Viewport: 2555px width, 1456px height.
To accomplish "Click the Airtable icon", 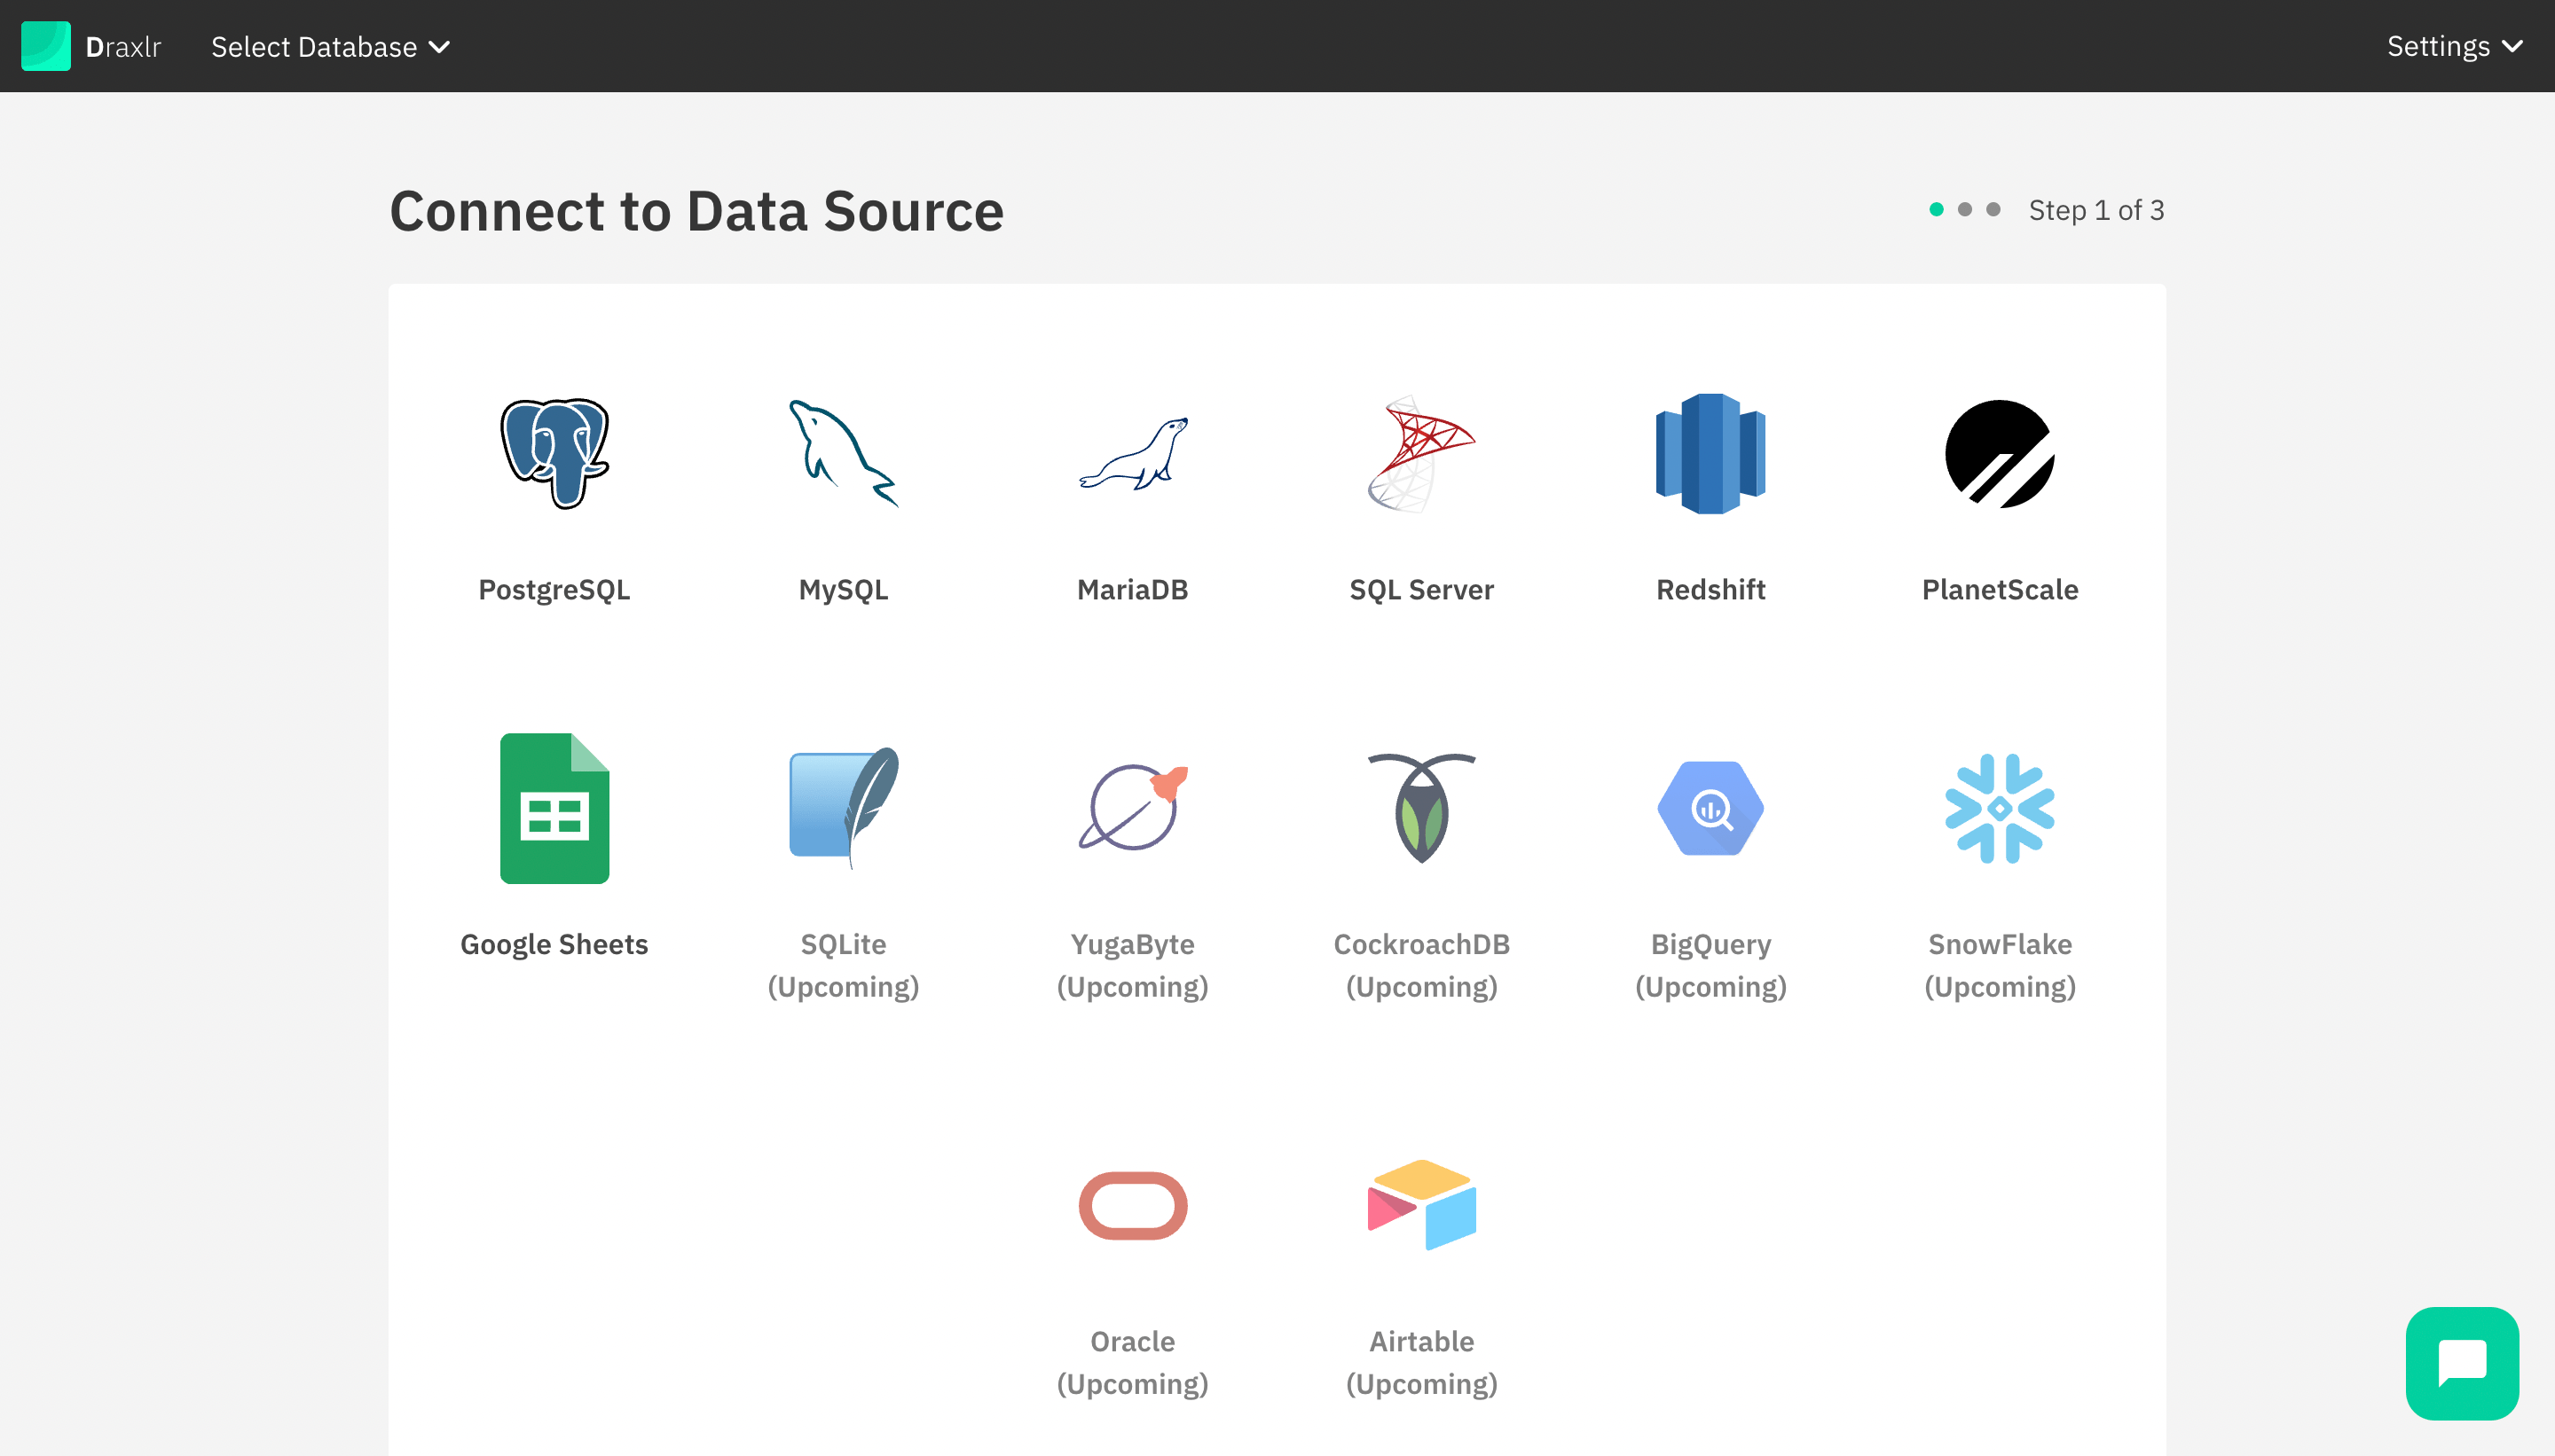I will pyautogui.click(x=1421, y=1205).
